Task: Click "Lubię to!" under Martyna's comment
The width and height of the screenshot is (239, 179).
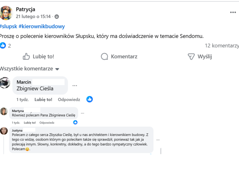Action: 30,122
